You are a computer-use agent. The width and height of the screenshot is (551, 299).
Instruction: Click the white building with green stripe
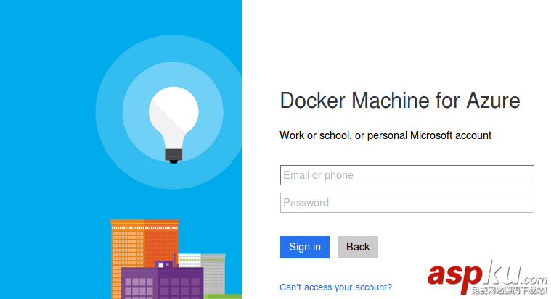189,261
